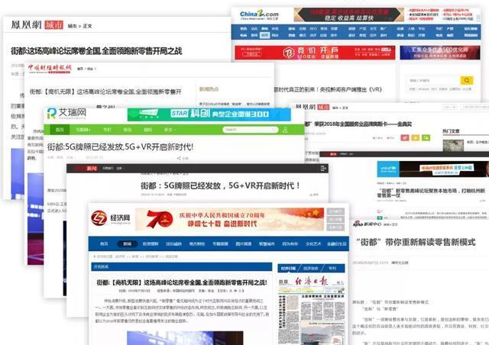The width and height of the screenshot is (489, 345).
Task: Click the China.com logo
Action: coord(259,15)
